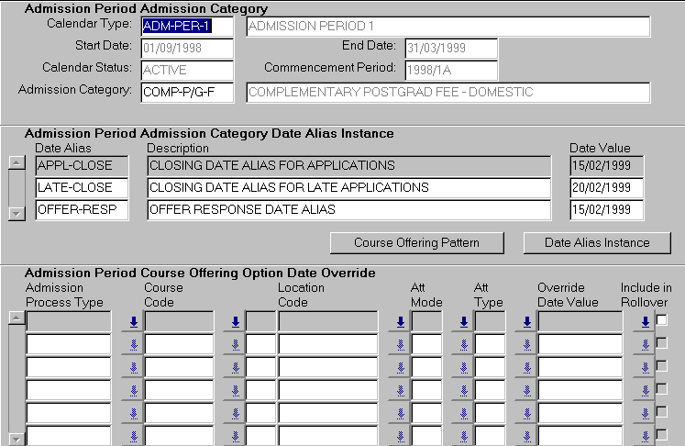This screenshot has width=685, height=446.
Task: Open Att Type lookup in first row
Action: (526, 321)
